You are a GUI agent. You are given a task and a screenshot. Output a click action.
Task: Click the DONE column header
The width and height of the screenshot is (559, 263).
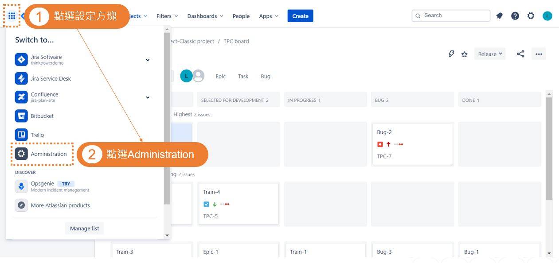500,100
